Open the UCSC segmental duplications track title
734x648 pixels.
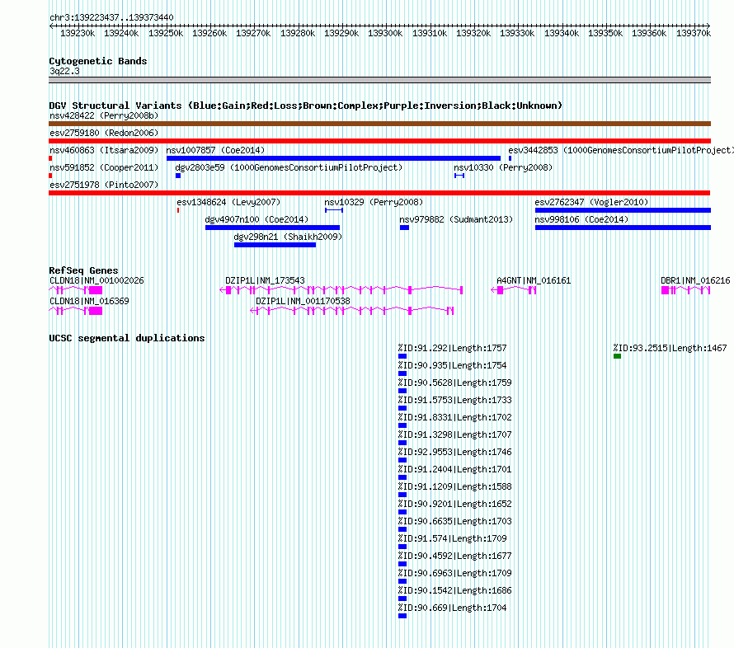click(x=127, y=338)
